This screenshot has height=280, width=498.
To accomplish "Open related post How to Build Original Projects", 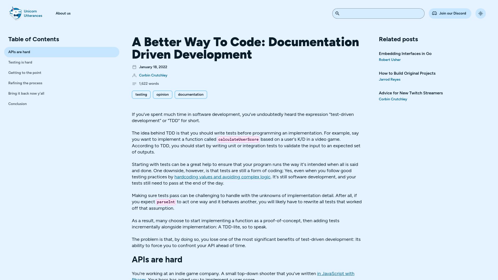I will click(407, 73).
